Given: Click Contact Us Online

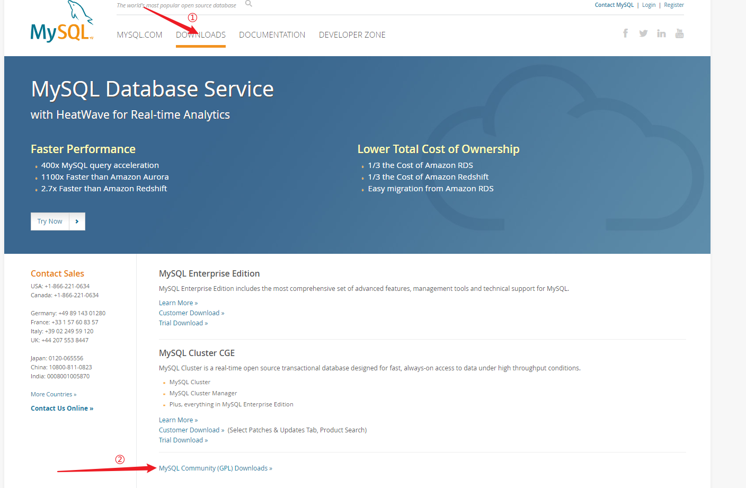Looking at the screenshot, I should click(62, 408).
